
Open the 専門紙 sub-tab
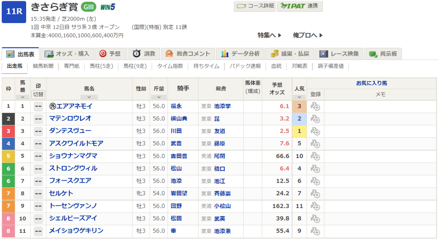click(x=72, y=66)
